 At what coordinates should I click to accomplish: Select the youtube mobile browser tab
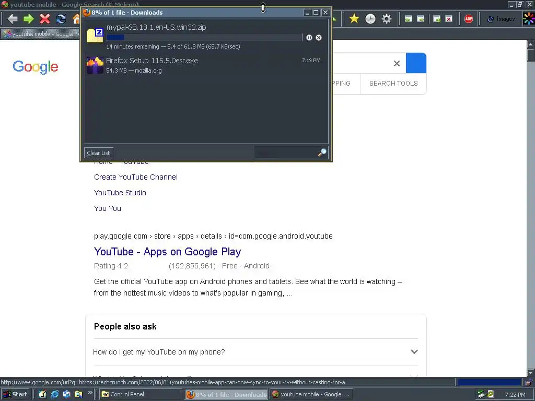coord(40,34)
